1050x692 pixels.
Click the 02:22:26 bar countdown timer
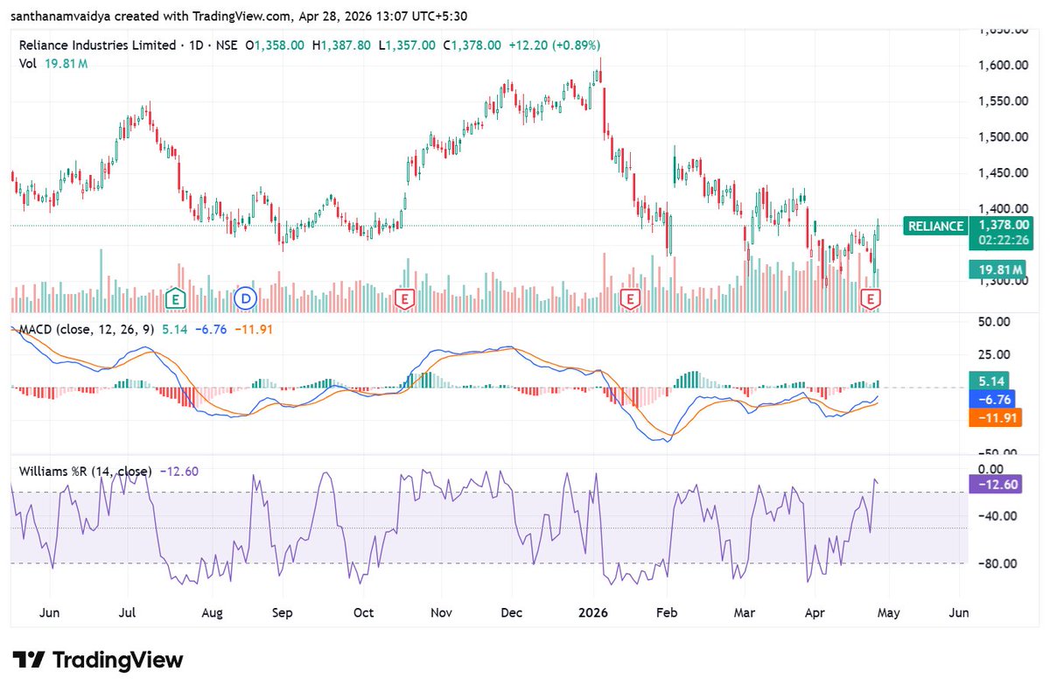pyautogui.click(x=1004, y=240)
